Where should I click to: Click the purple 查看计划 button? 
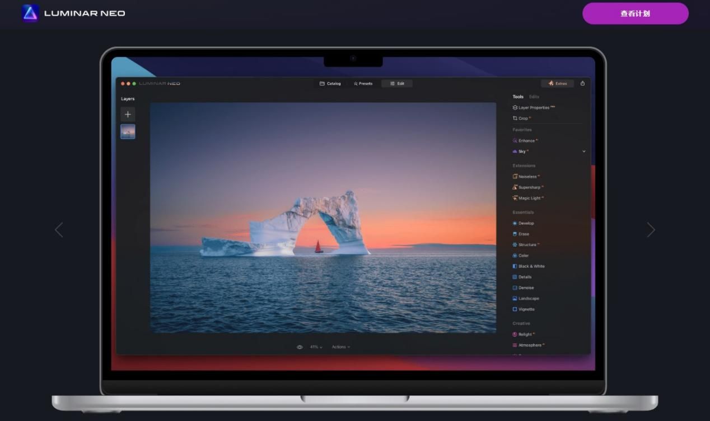635,13
